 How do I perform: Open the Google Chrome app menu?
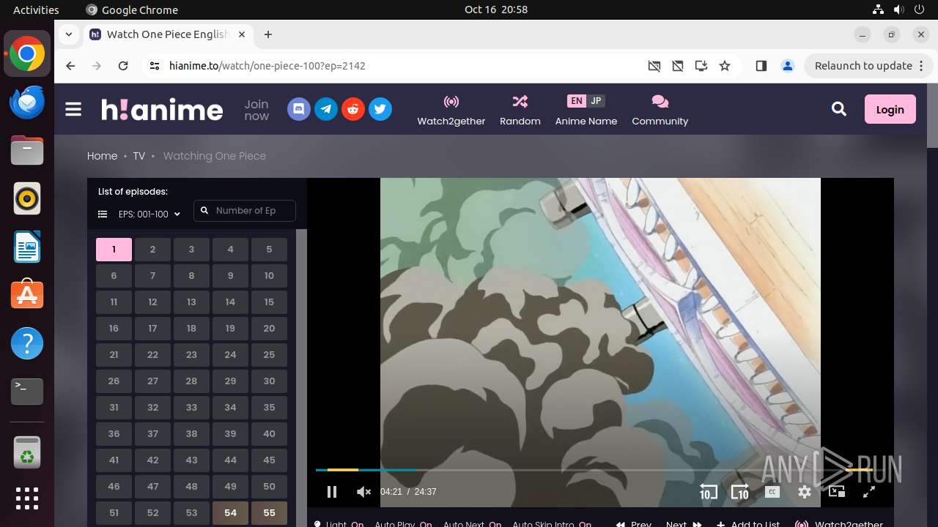132,10
